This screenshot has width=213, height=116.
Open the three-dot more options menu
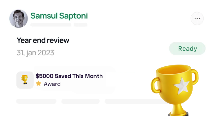click(x=197, y=19)
